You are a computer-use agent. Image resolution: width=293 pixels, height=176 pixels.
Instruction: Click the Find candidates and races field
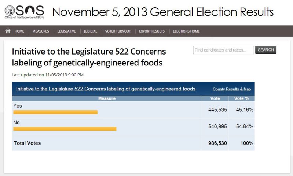[223, 50]
